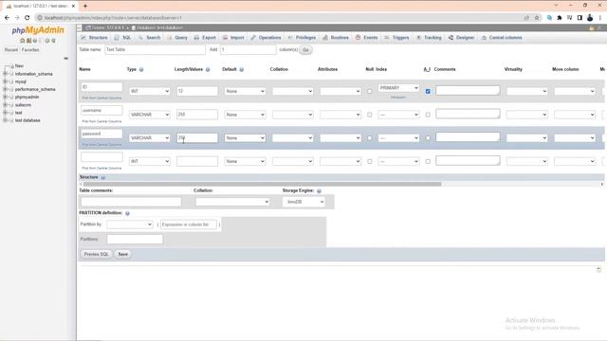The image size is (607, 341).
Task: Click the share page icon in address bar
Action: [526, 18]
